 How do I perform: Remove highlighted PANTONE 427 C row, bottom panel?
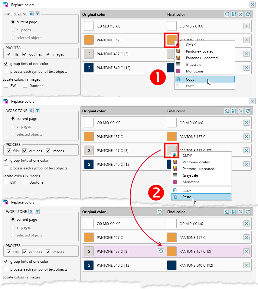247,251
